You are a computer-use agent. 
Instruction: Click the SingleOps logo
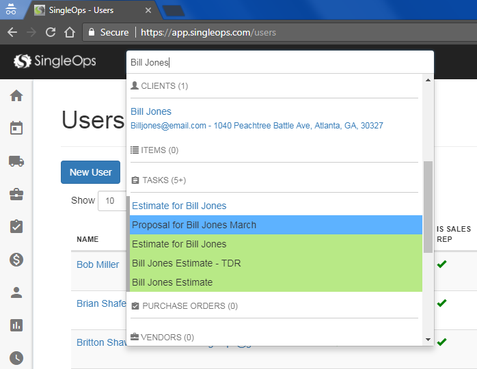[x=55, y=61]
